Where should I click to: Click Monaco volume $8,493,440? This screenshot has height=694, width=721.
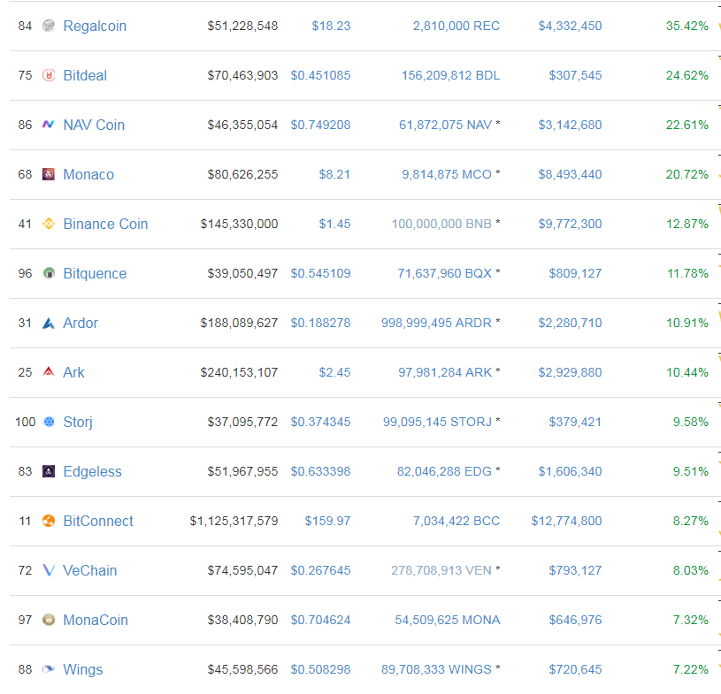pyautogui.click(x=571, y=175)
